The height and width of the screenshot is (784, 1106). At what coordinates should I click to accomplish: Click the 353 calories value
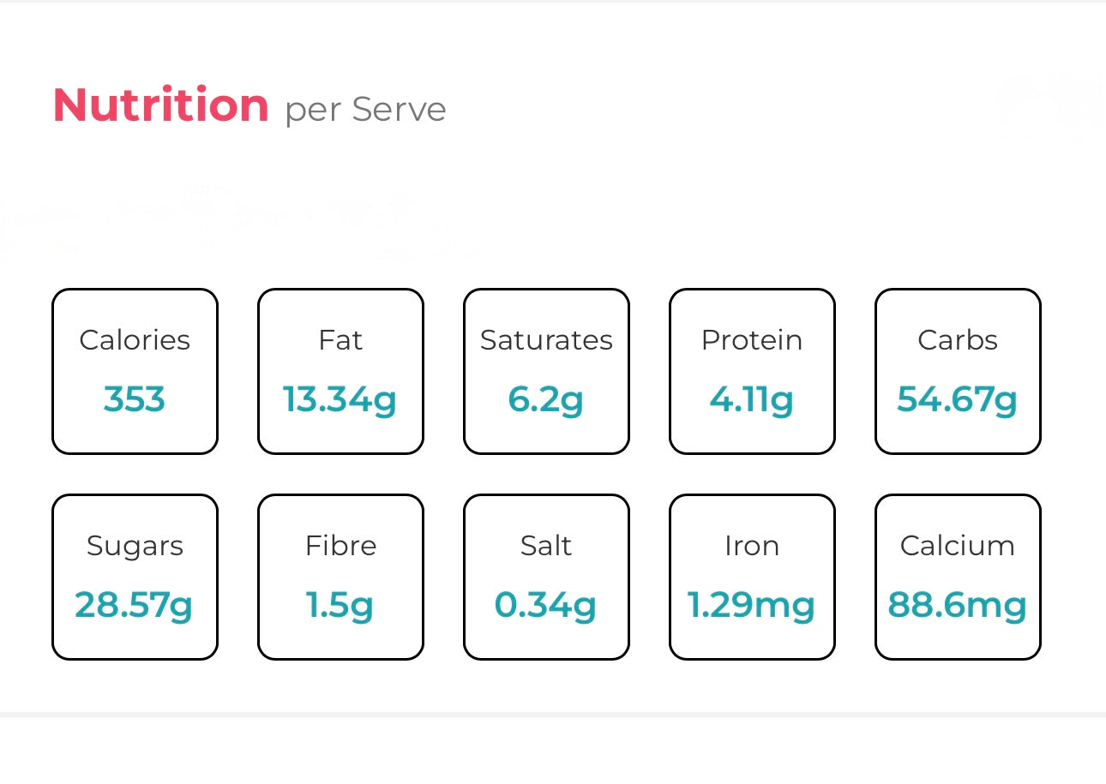(x=135, y=399)
